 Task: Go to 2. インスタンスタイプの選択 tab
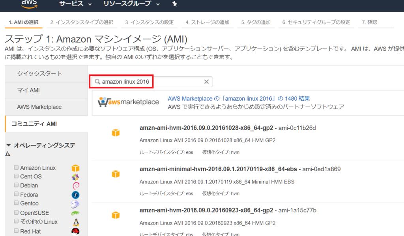pos(82,22)
